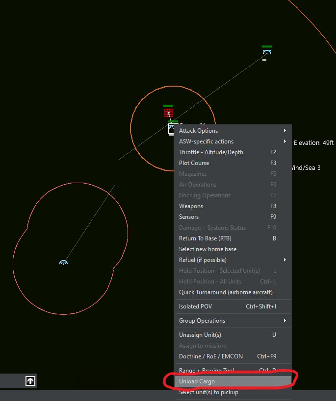The width and height of the screenshot is (336, 401).
Task: Click arrow beside Group Operations
Action: coord(284,321)
